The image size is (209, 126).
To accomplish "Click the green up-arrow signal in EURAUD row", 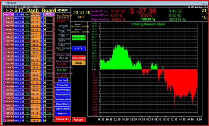I will pos(45,49).
